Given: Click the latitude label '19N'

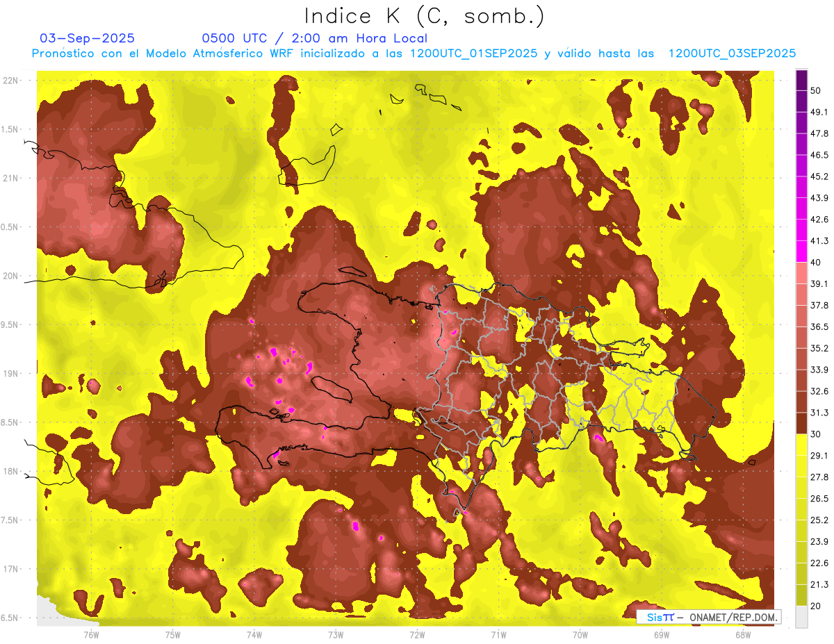Looking at the screenshot, I should pyautogui.click(x=10, y=374).
